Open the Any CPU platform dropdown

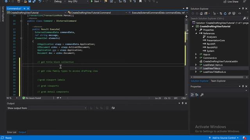pos(78,2)
